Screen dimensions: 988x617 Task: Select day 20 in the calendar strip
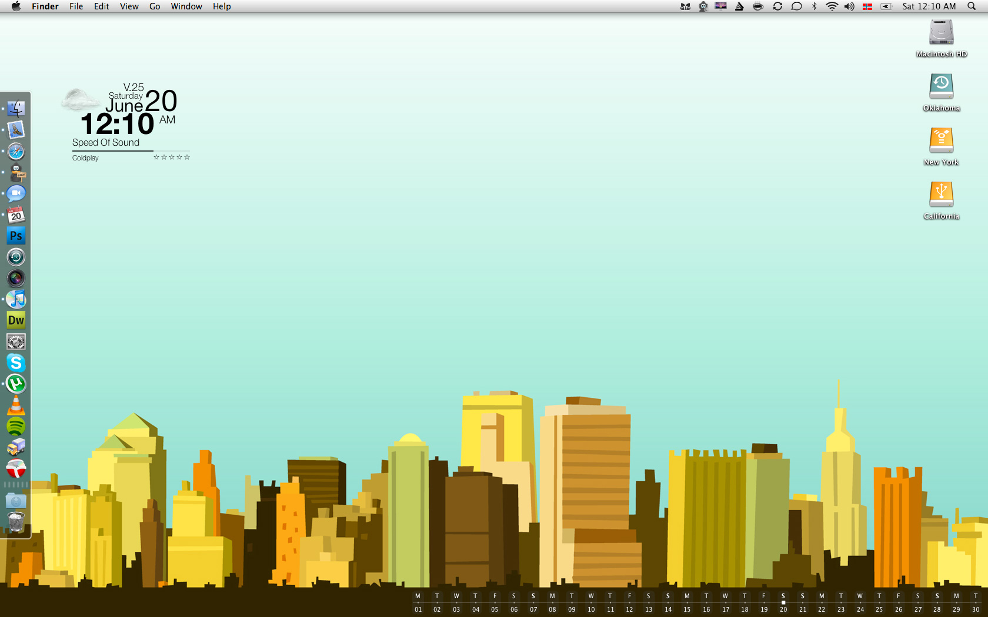[783, 603]
